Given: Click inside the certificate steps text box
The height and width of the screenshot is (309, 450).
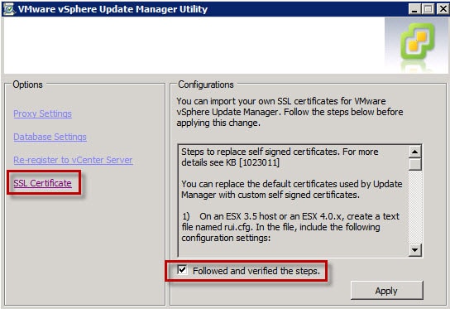Looking at the screenshot, I should pyautogui.click(x=294, y=200).
